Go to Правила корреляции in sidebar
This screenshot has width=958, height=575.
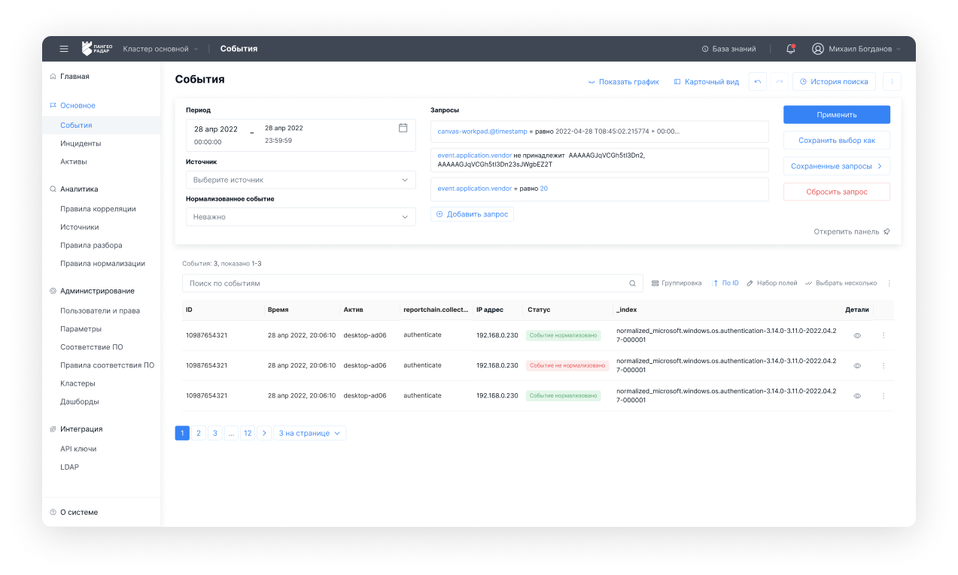[98, 209]
